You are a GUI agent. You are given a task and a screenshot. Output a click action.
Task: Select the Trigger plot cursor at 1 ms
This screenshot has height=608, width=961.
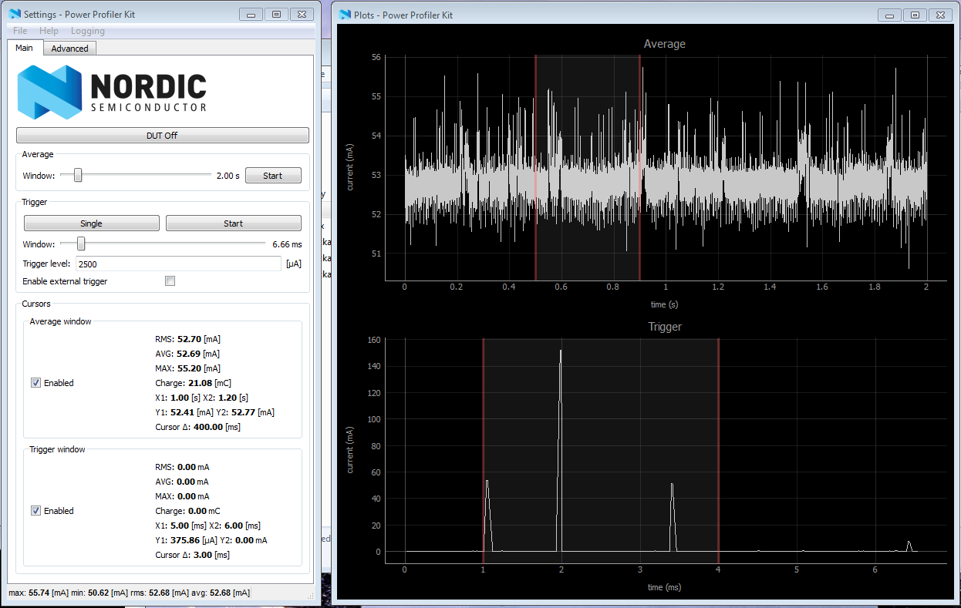[x=483, y=451]
